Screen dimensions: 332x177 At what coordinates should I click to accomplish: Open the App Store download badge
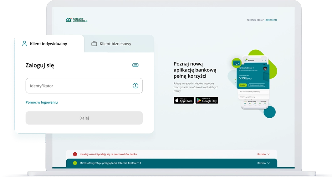[184, 100]
